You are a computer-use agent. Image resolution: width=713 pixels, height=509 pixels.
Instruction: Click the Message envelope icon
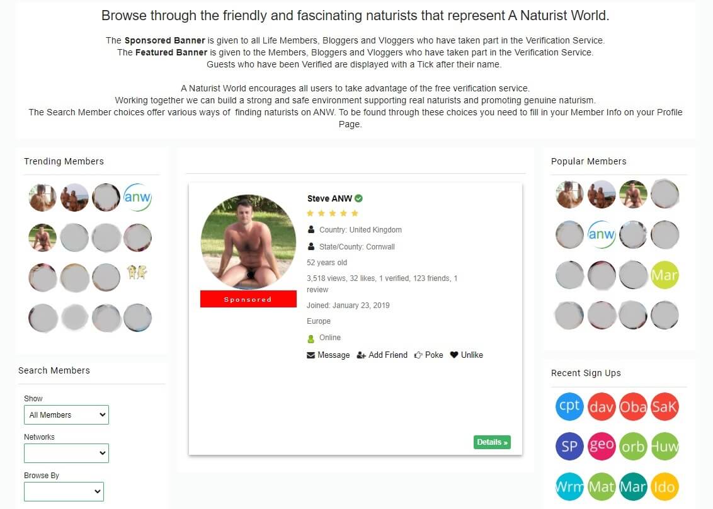pos(311,355)
